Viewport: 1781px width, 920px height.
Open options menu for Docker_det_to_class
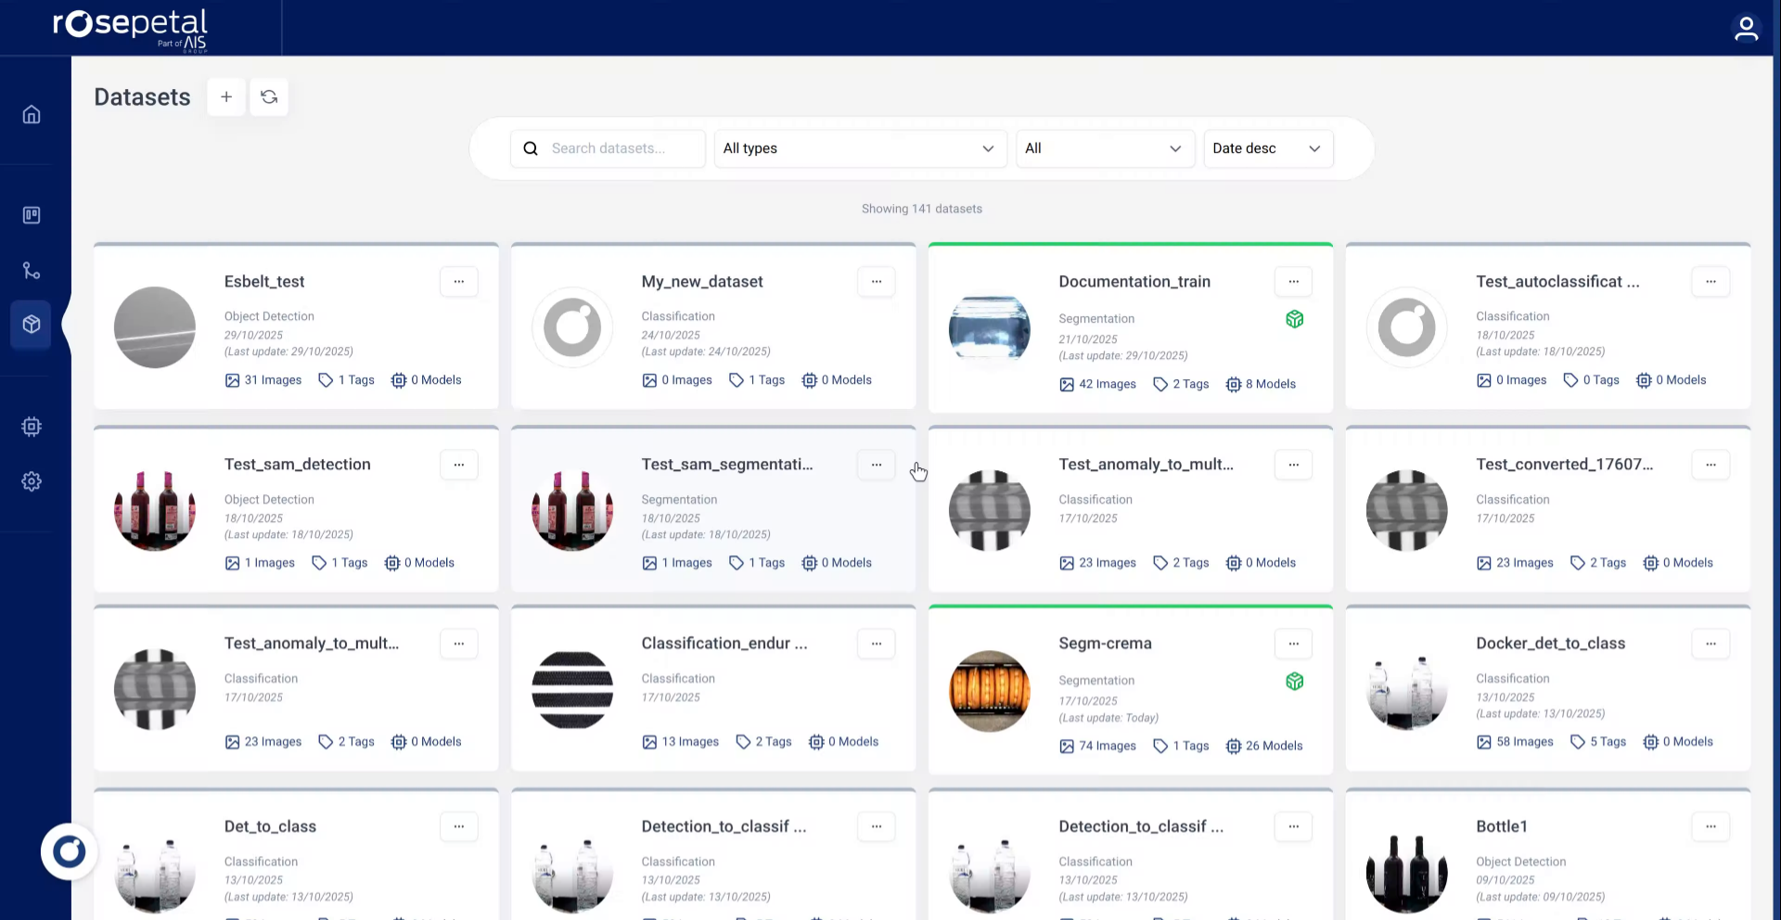1711,644
